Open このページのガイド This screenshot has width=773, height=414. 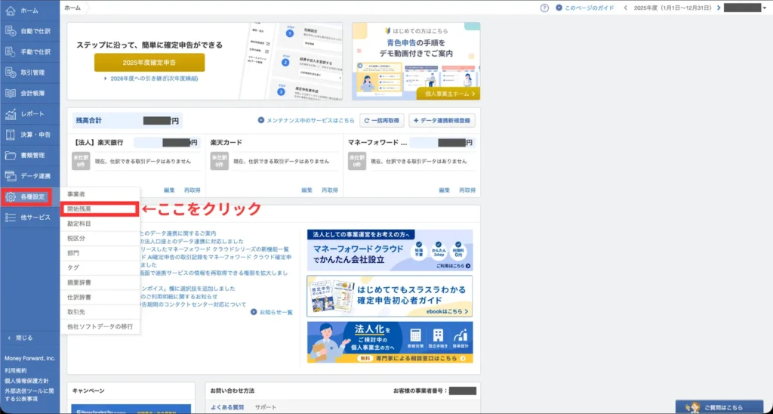pyautogui.click(x=585, y=8)
